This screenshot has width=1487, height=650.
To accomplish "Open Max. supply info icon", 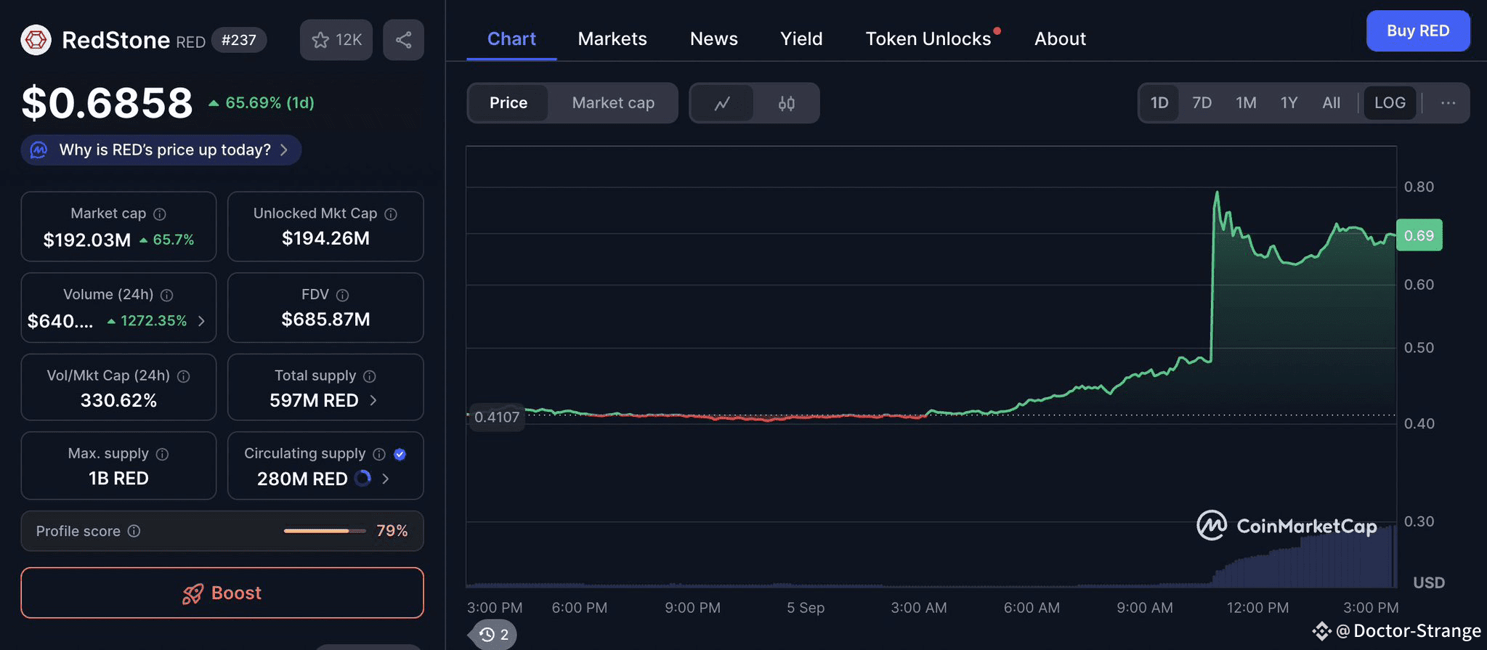I will click(x=163, y=454).
